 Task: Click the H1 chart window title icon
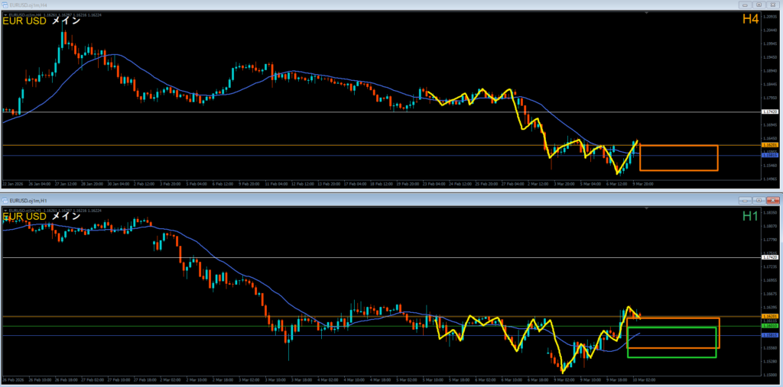[5, 200]
